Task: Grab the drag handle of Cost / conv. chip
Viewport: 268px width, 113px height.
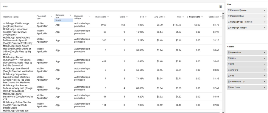Action: click(229, 87)
